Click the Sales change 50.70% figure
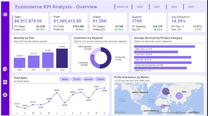 [40, 30]
